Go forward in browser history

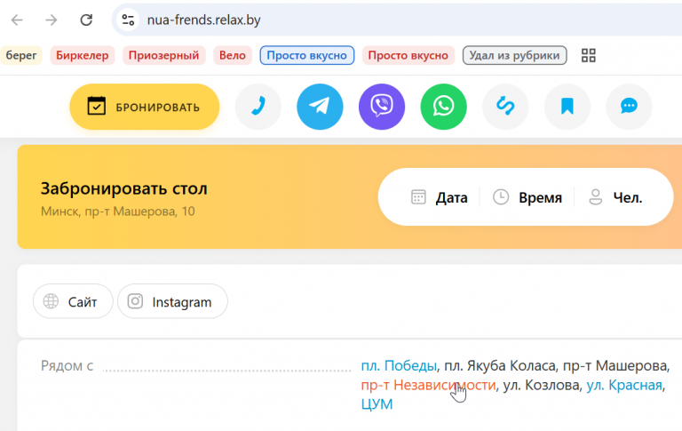point(52,20)
